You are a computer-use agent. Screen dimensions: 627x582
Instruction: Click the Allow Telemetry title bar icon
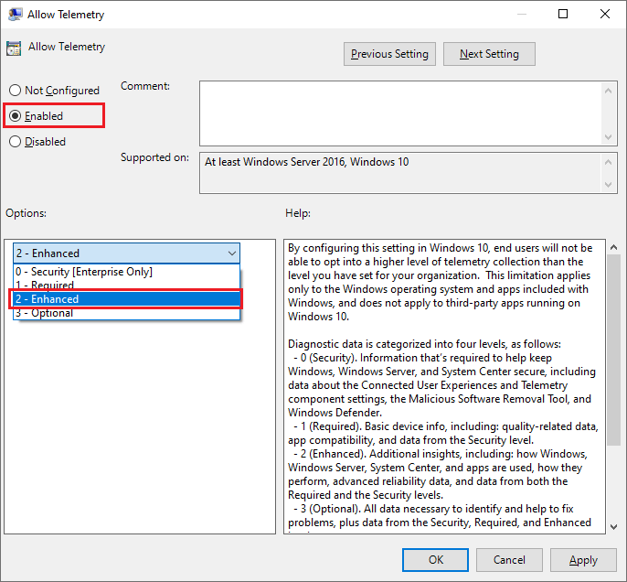[x=16, y=15]
